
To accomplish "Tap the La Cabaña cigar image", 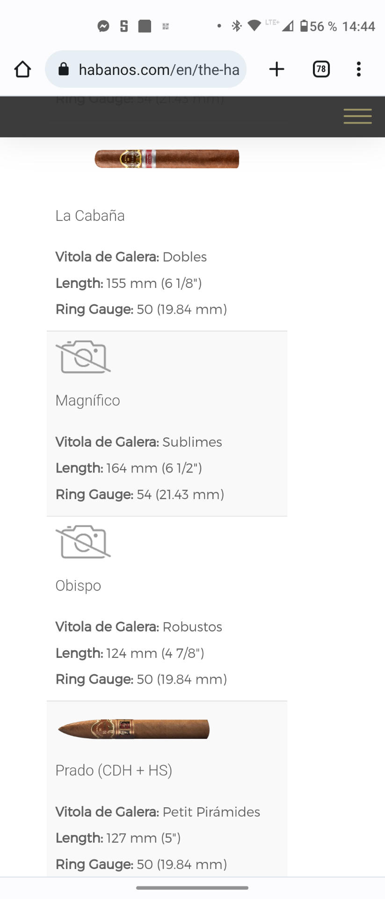I will pyautogui.click(x=167, y=159).
